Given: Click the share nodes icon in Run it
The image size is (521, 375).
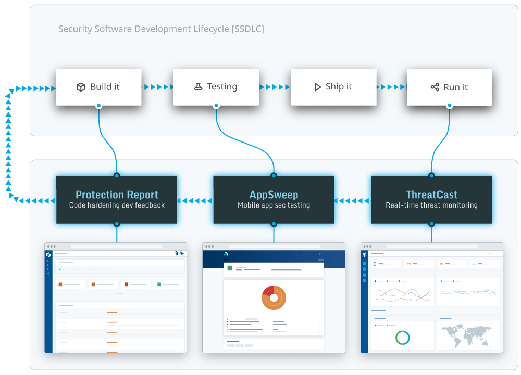Looking at the screenshot, I should click(435, 87).
